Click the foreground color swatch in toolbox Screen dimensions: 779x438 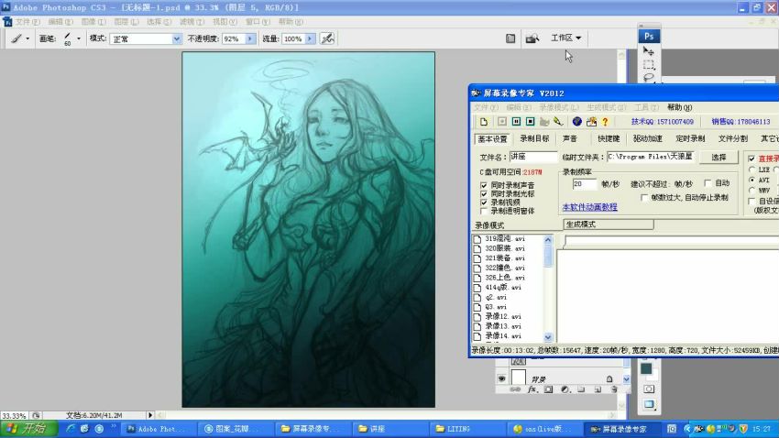click(646, 368)
